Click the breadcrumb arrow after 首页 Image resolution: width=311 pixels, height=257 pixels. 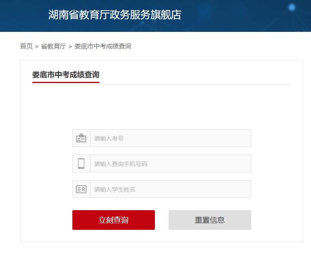pyautogui.click(x=37, y=46)
